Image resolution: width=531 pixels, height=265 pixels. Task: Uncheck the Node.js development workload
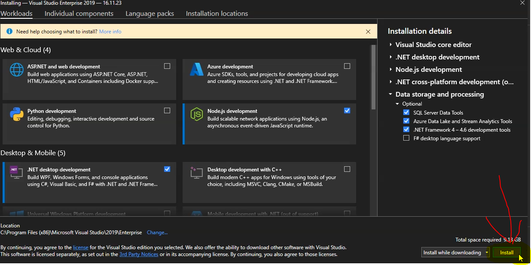pyautogui.click(x=347, y=110)
